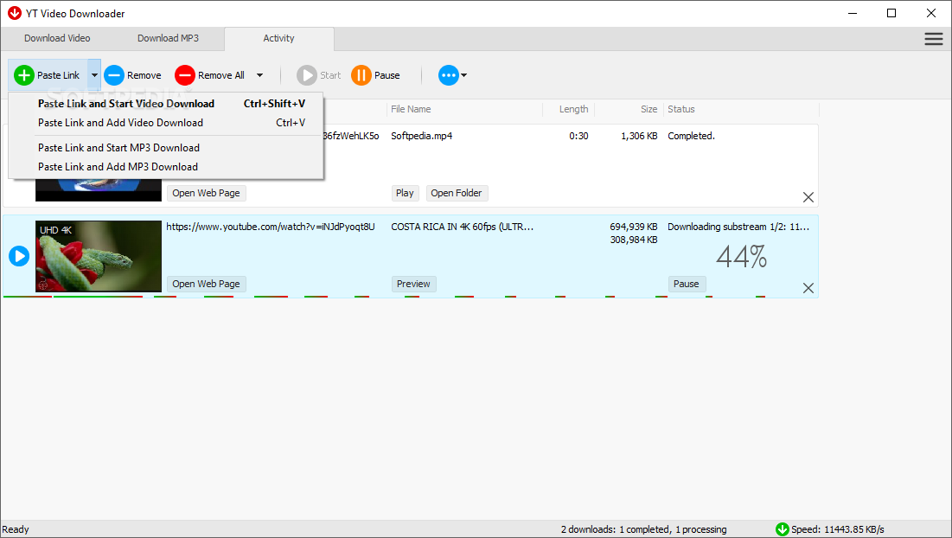Click the green Paste Link plus icon
952x538 pixels.
23,75
